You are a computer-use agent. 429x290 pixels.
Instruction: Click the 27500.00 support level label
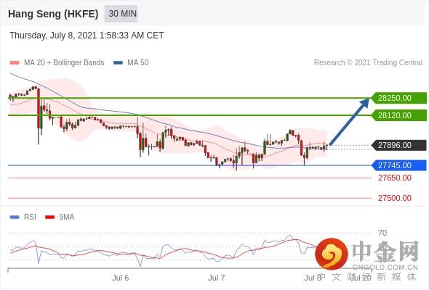(x=395, y=198)
